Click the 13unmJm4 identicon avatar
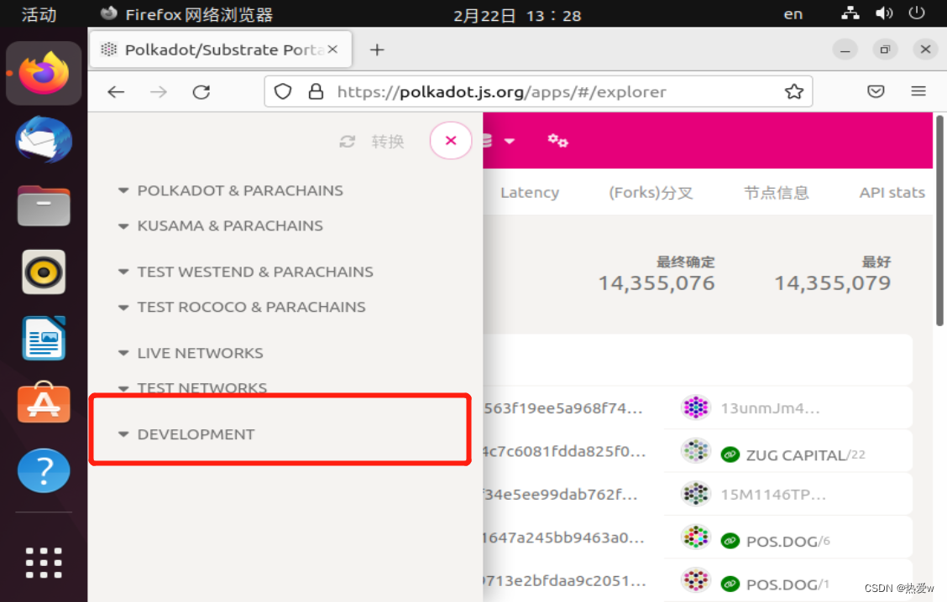This screenshot has width=947, height=602. (x=696, y=407)
